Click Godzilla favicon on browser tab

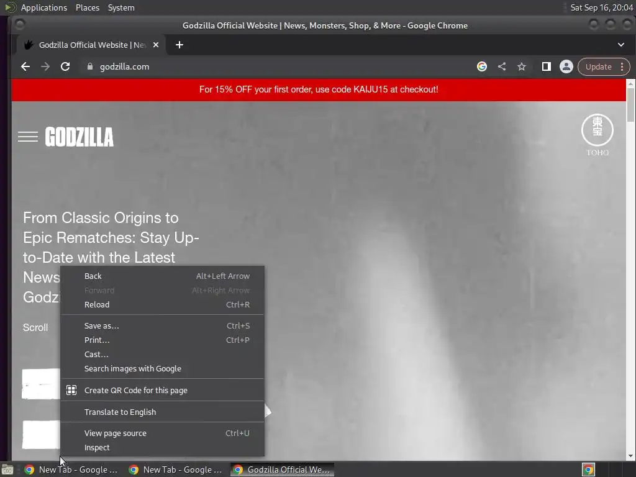[29, 45]
